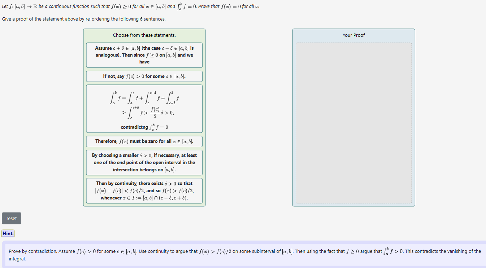Click the Your Proof panel title
The image size is (486, 268).
(x=353, y=35)
